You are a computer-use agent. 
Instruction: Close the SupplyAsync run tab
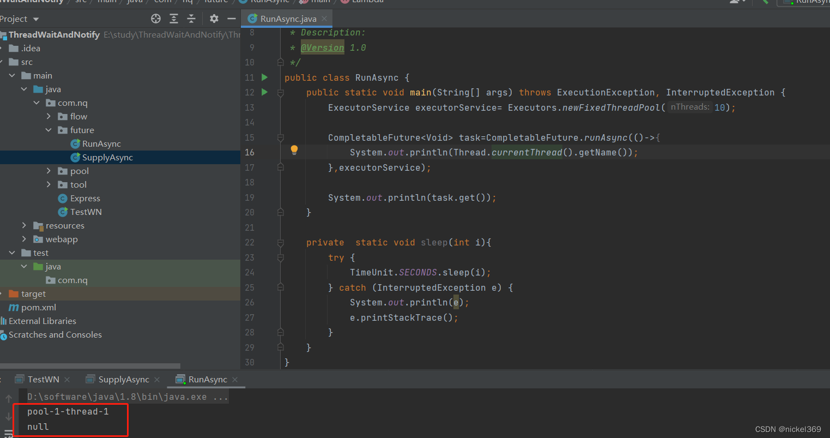coord(157,379)
